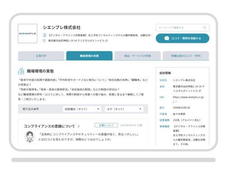The width and height of the screenshot is (227, 170).
Task: Click the 企業について tag label
Action: (106, 125)
